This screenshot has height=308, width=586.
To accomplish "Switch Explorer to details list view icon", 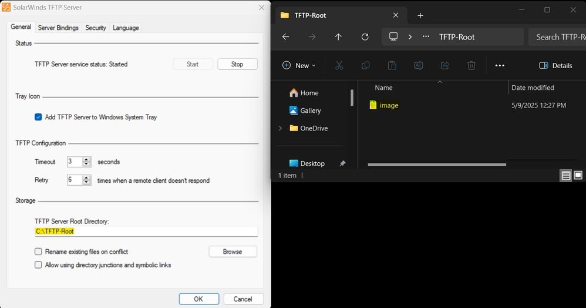I will point(566,175).
